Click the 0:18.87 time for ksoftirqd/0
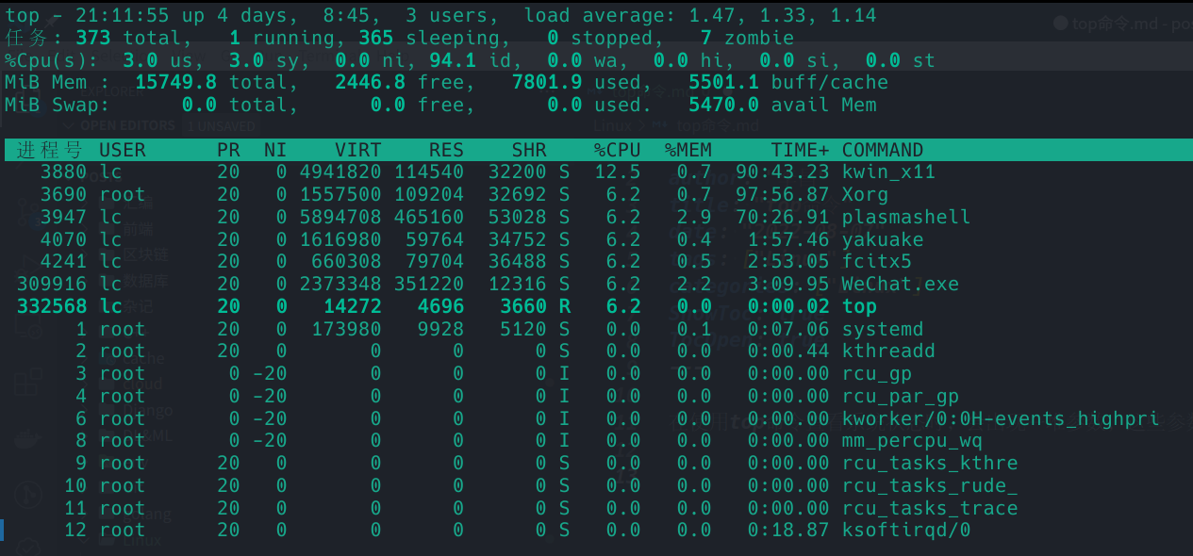 coord(788,530)
